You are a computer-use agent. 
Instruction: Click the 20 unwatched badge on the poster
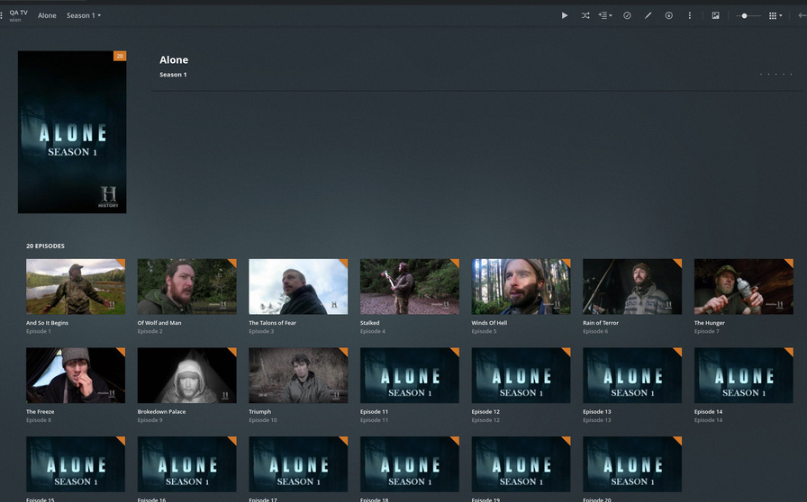pos(120,56)
